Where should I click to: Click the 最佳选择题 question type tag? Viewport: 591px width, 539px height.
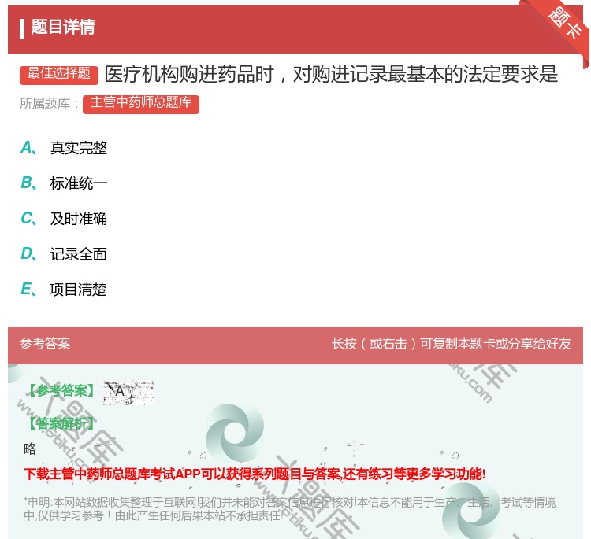(x=59, y=74)
